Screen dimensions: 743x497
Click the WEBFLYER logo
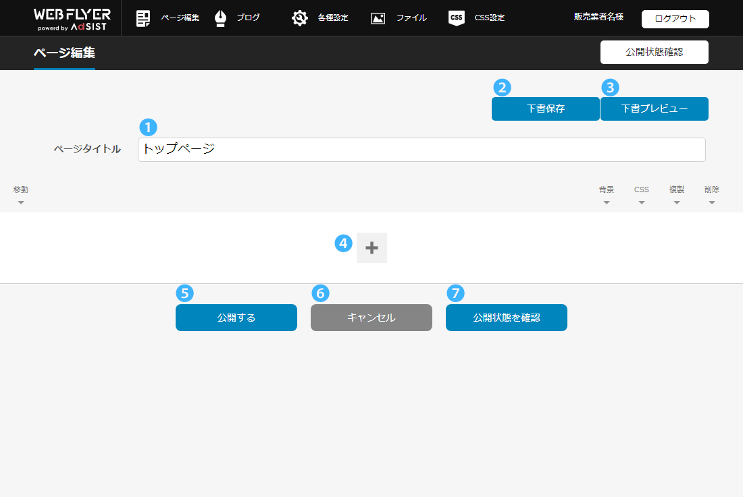[72, 18]
